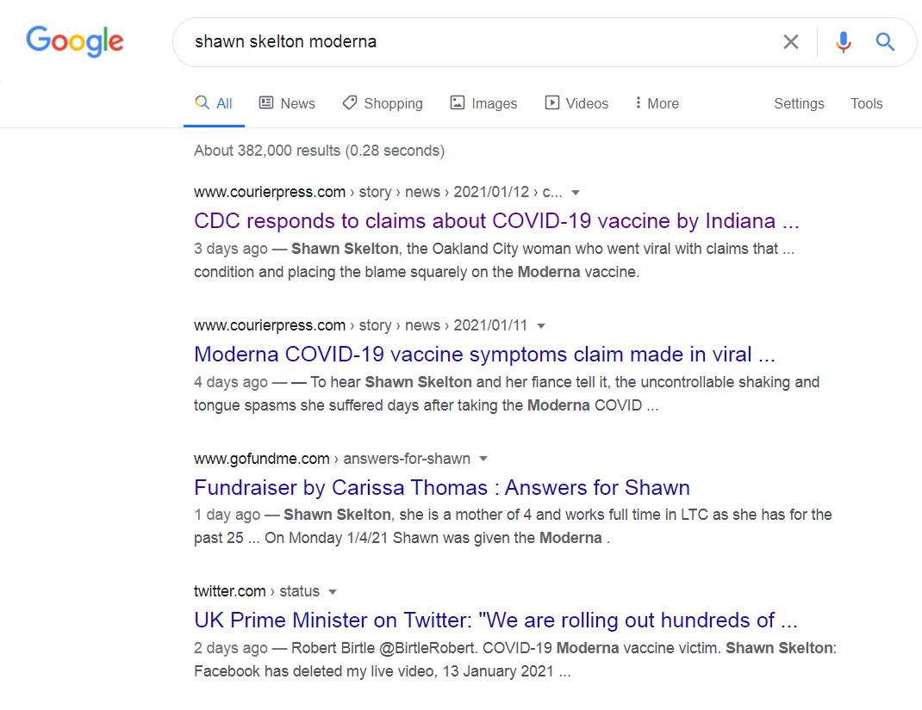Click the All tab magnifier icon
The image size is (922, 710).
point(202,102)
